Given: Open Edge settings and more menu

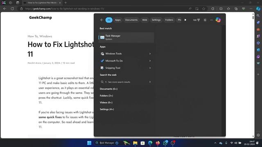Looking at the screenshot, I should pos(251,9).
